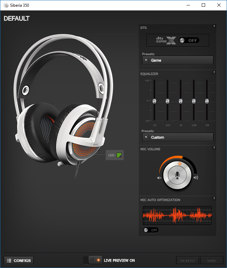Screen dimensions: 227x268
Task: Click the 13K equalizer slider handle
Action: [207, 101]
